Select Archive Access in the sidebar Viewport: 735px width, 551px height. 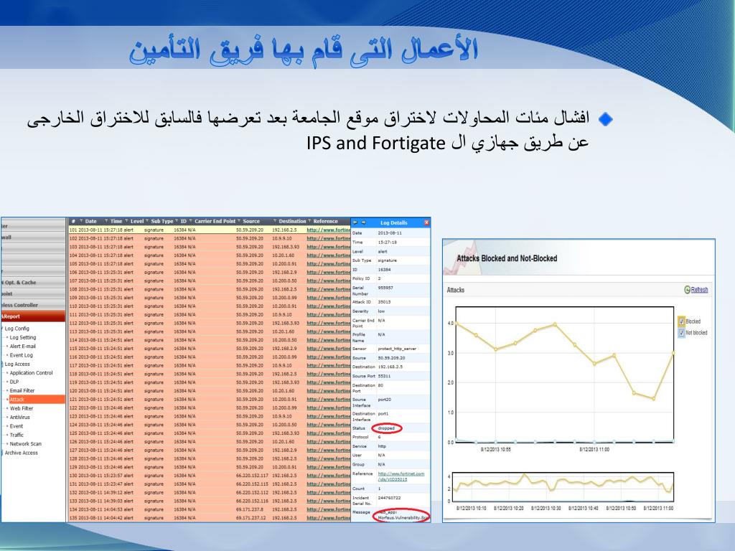point(21,453)
